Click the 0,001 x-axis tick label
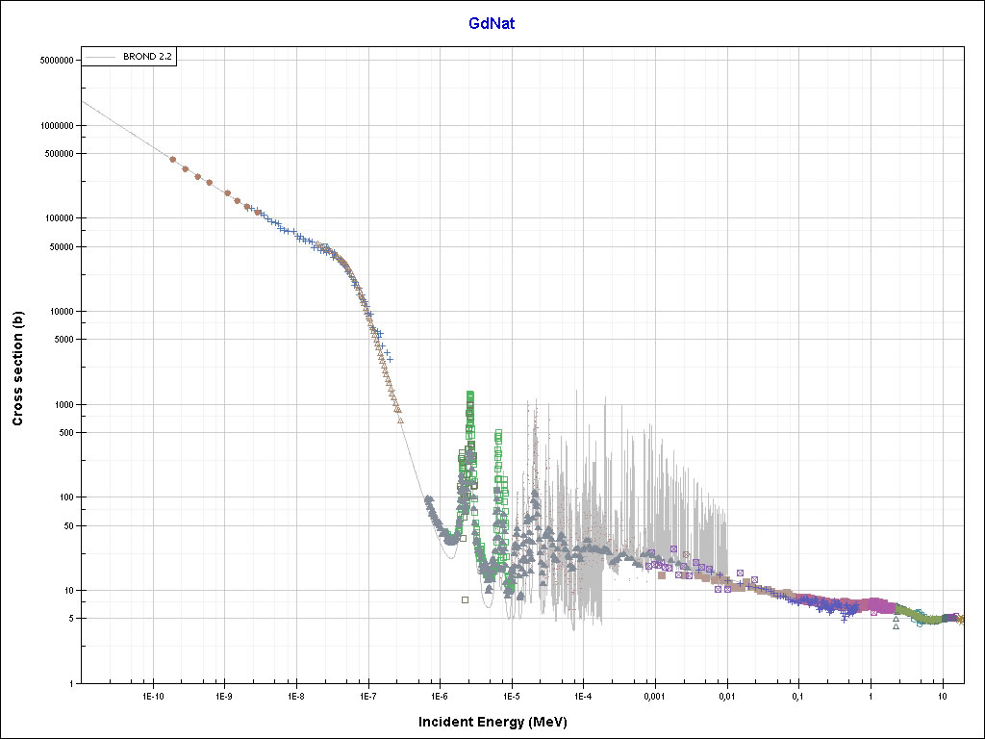Image resolution: width=985 pixels, height=739 pixels. [x=654, y=695]
